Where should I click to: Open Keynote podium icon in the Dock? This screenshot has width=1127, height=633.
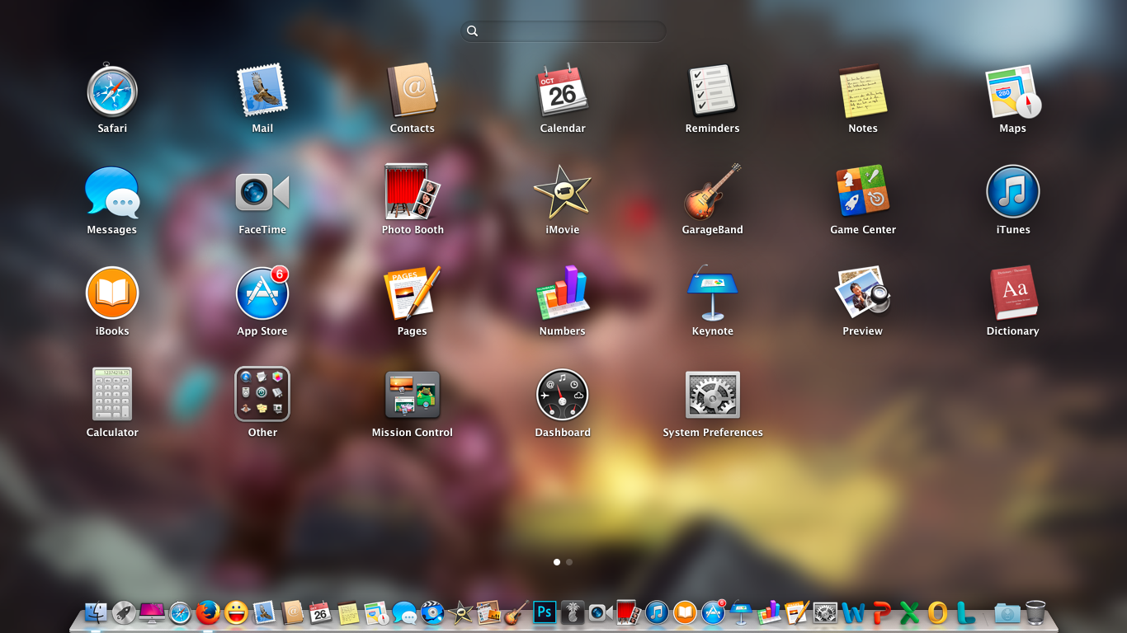[741, 612]
